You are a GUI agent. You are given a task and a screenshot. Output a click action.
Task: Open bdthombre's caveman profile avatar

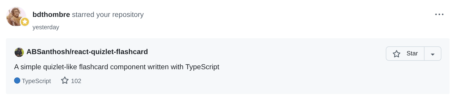click(x=16, y=16)
